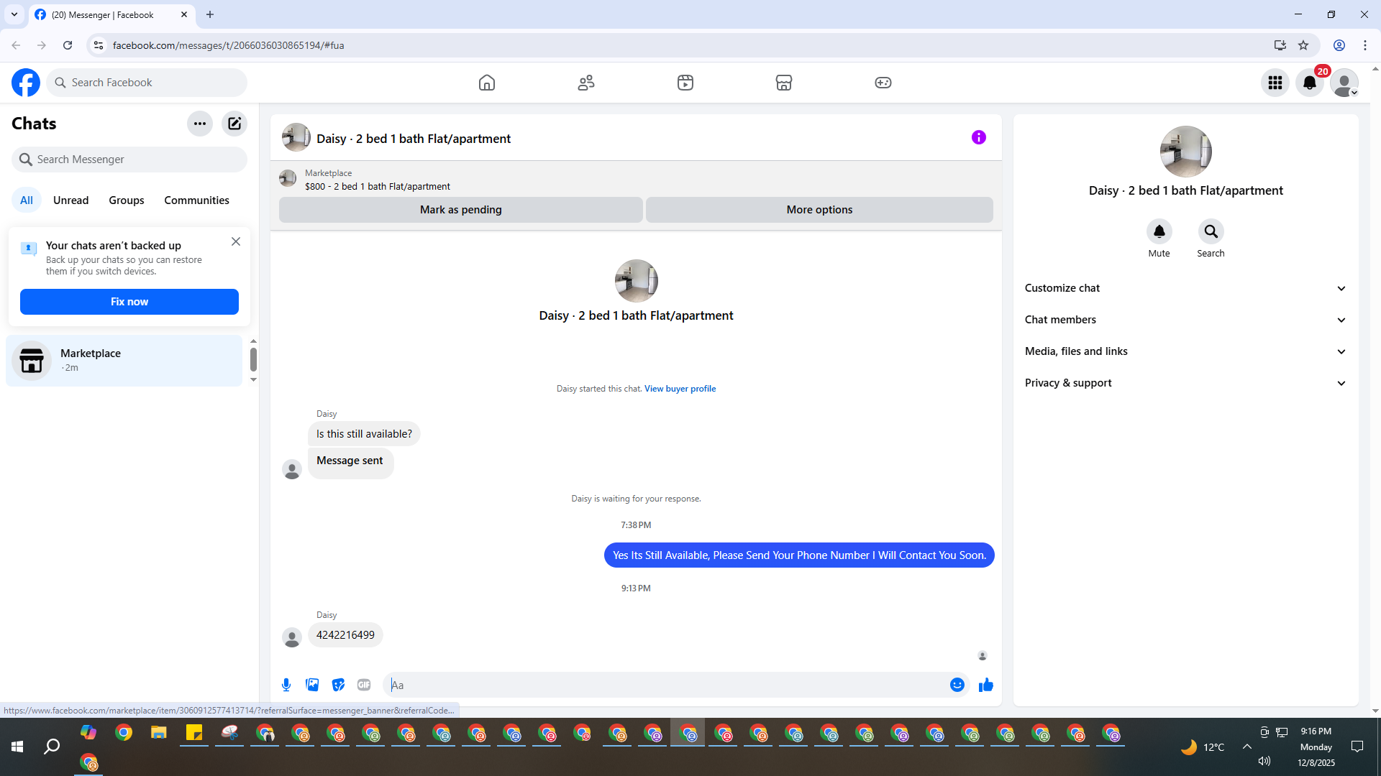This screenshot has height=776, width=1381.
Task: Focus the Search Messenger field
Action: (x=129, y=160)
